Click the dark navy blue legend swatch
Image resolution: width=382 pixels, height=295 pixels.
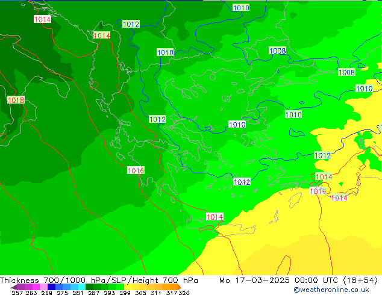[51, 287]
